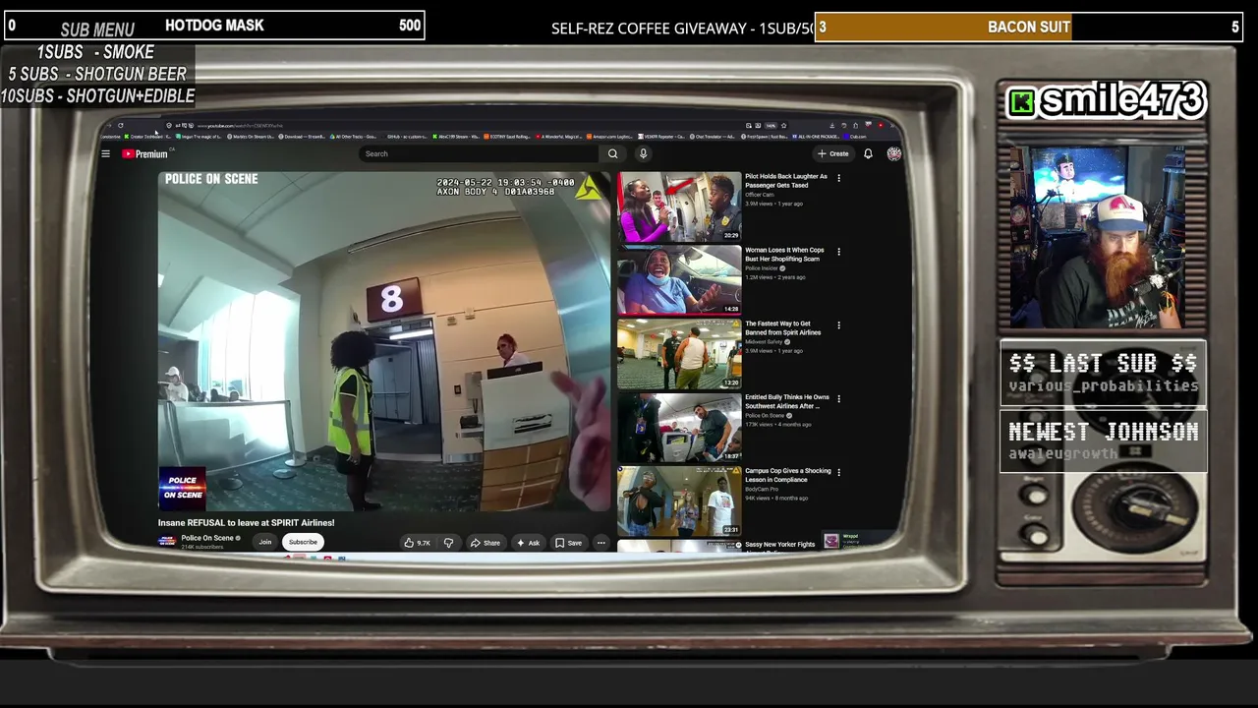Viewport: 1258px width, 708px height.
Task: Click the Kick logo beside smile473
Action: click(1022, 102)
